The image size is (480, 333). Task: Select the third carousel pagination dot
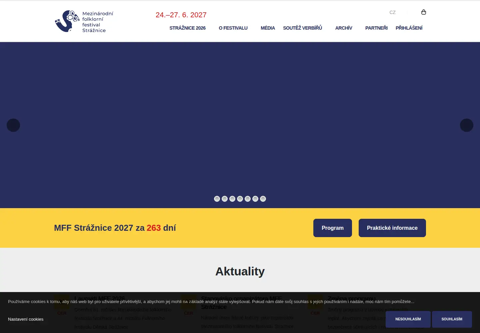click(x=232, y=199)
